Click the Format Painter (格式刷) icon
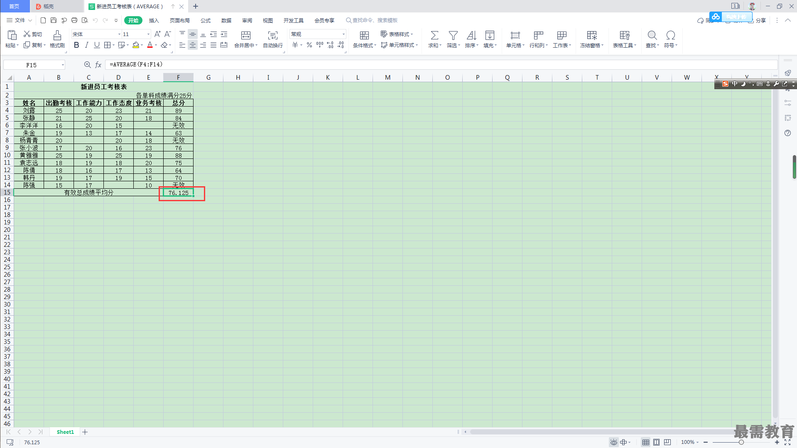This screenshot has width=797, height=448. click(x=57, y=35)
